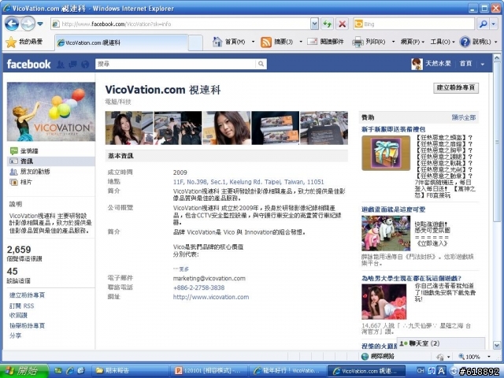Click the page scrollbar up arrow

[497, 57]
